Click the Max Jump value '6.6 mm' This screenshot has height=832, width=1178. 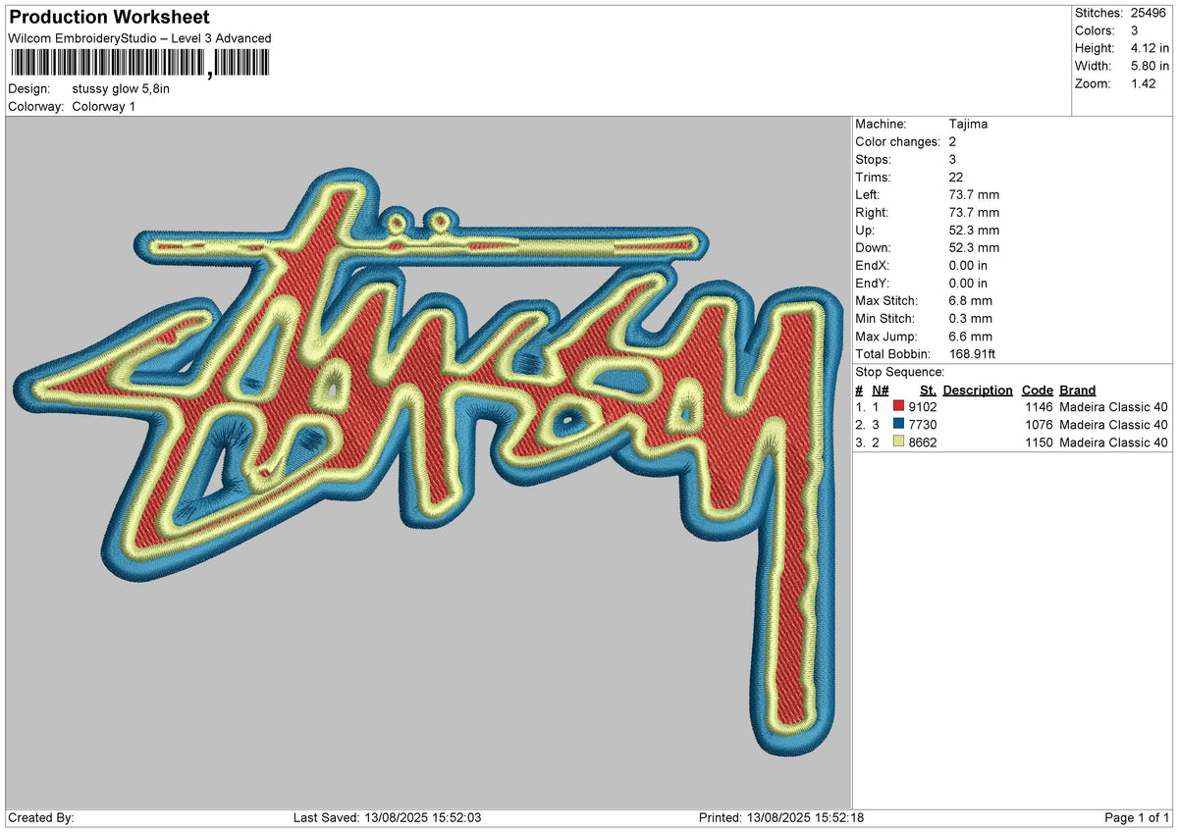pos(971,337)
